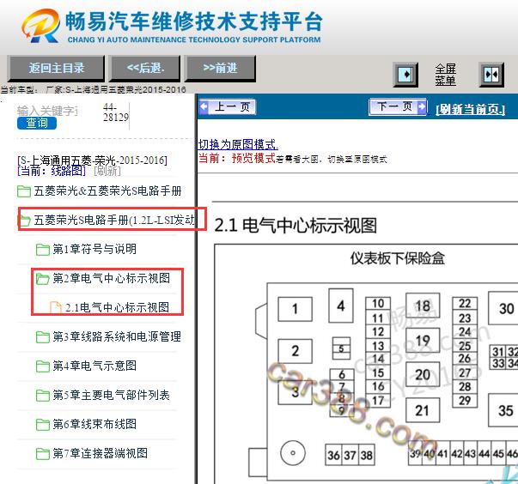
Task: Click fuse box slot 30 in diagram
Action: (505, 308)
